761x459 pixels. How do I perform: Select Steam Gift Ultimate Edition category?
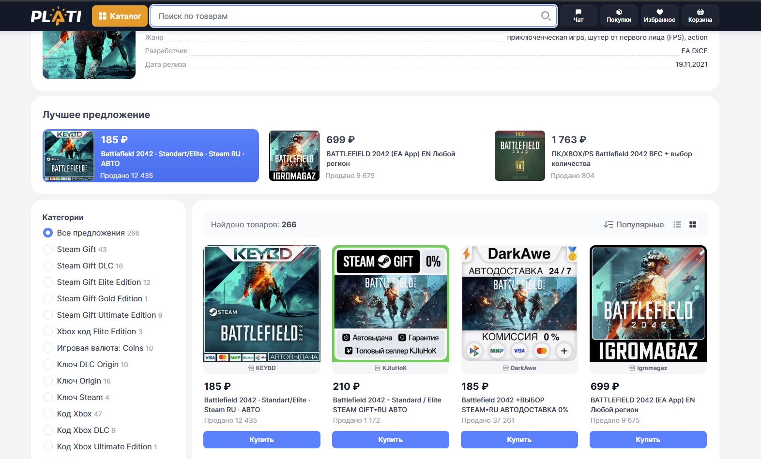click(103, 315)
